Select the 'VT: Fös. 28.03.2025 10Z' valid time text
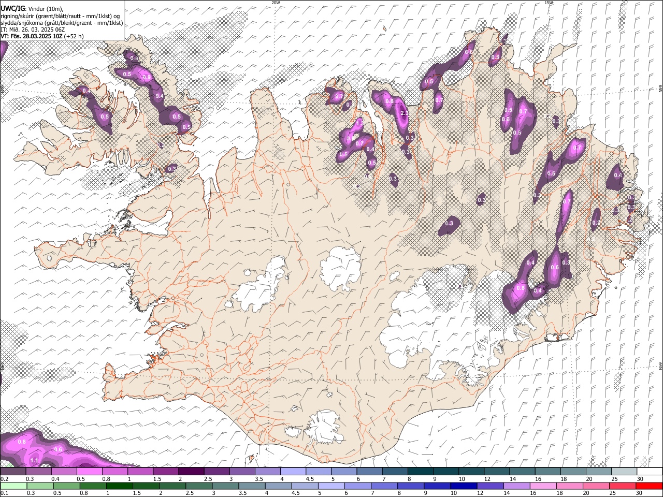The image size is (663, 497). (32, 36)
